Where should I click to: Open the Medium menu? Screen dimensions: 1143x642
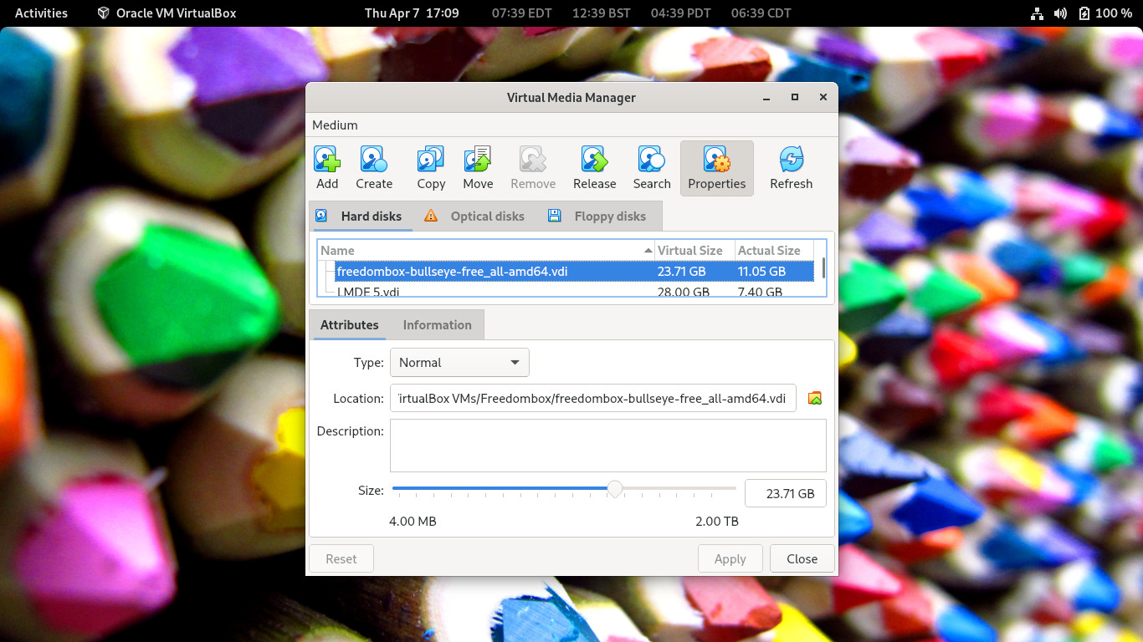(x=335, y=125)
